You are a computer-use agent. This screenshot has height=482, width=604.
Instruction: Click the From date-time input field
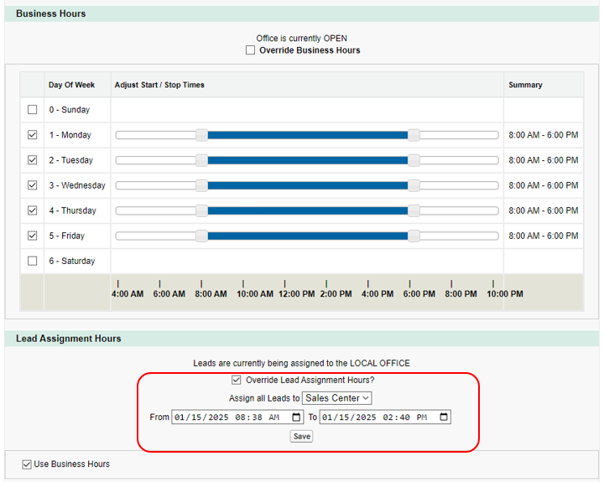tap(237, 417)
